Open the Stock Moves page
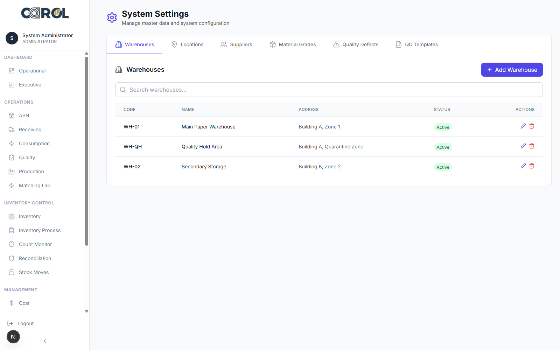The image size is (560, 350). click(x=34, y=272)
